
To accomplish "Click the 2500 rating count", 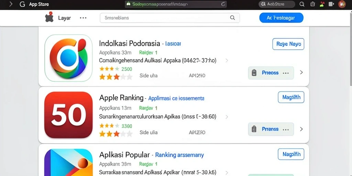I will click(x=126, y=69).
